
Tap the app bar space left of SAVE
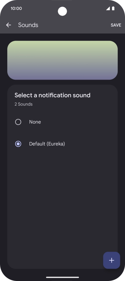coord(74,25)
